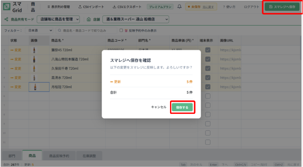Click the 更新 5件 row in dialog

click(151, 81)
